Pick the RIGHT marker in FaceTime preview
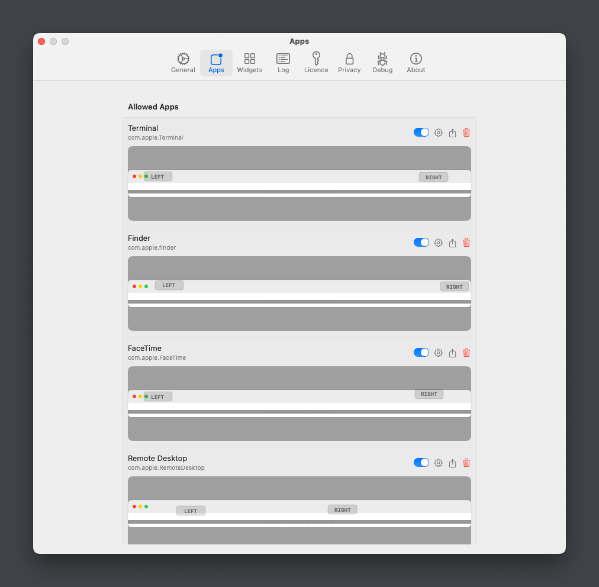Viewport: 599px width, 587px height. pyautogui.click(x=429, y=394)
